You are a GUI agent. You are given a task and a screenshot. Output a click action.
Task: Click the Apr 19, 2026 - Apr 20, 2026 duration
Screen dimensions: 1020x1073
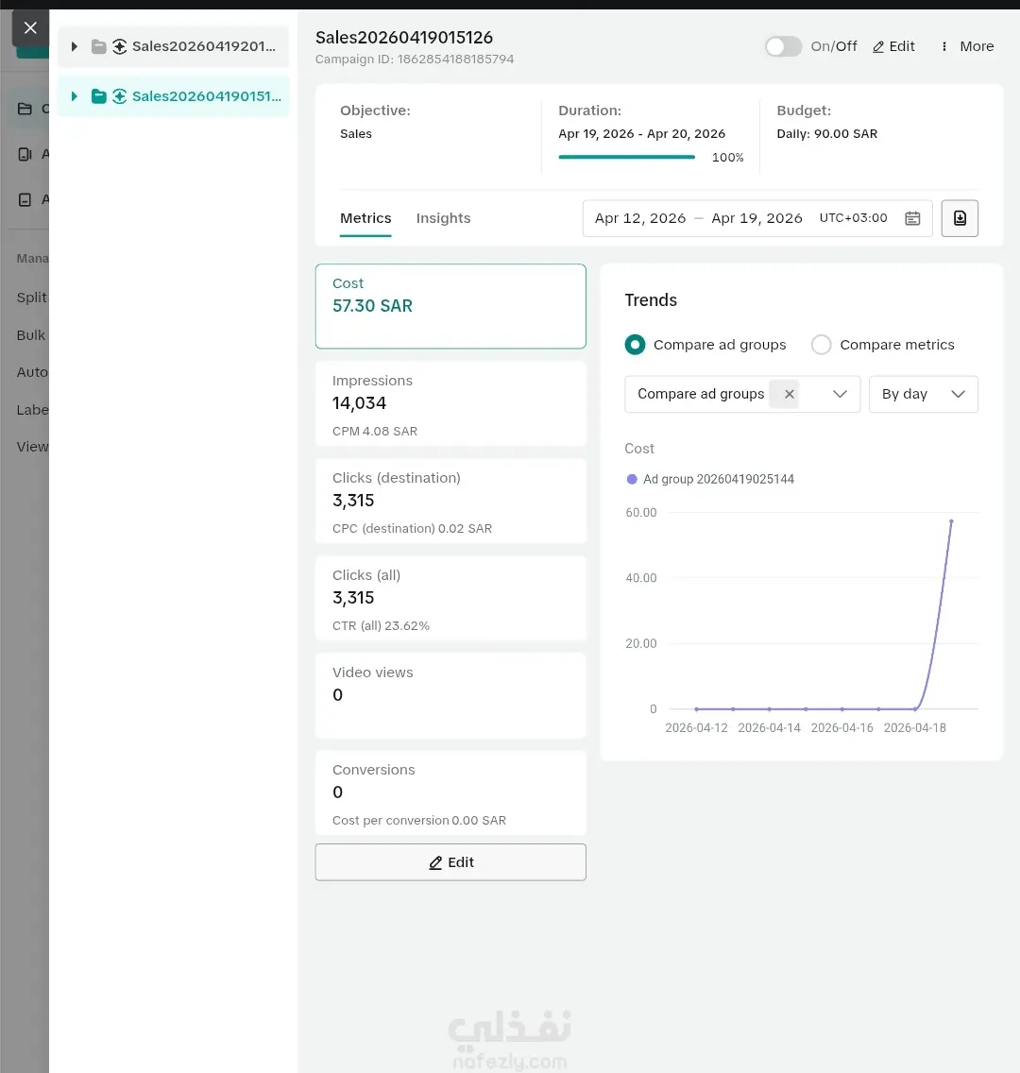pos(641,134)
